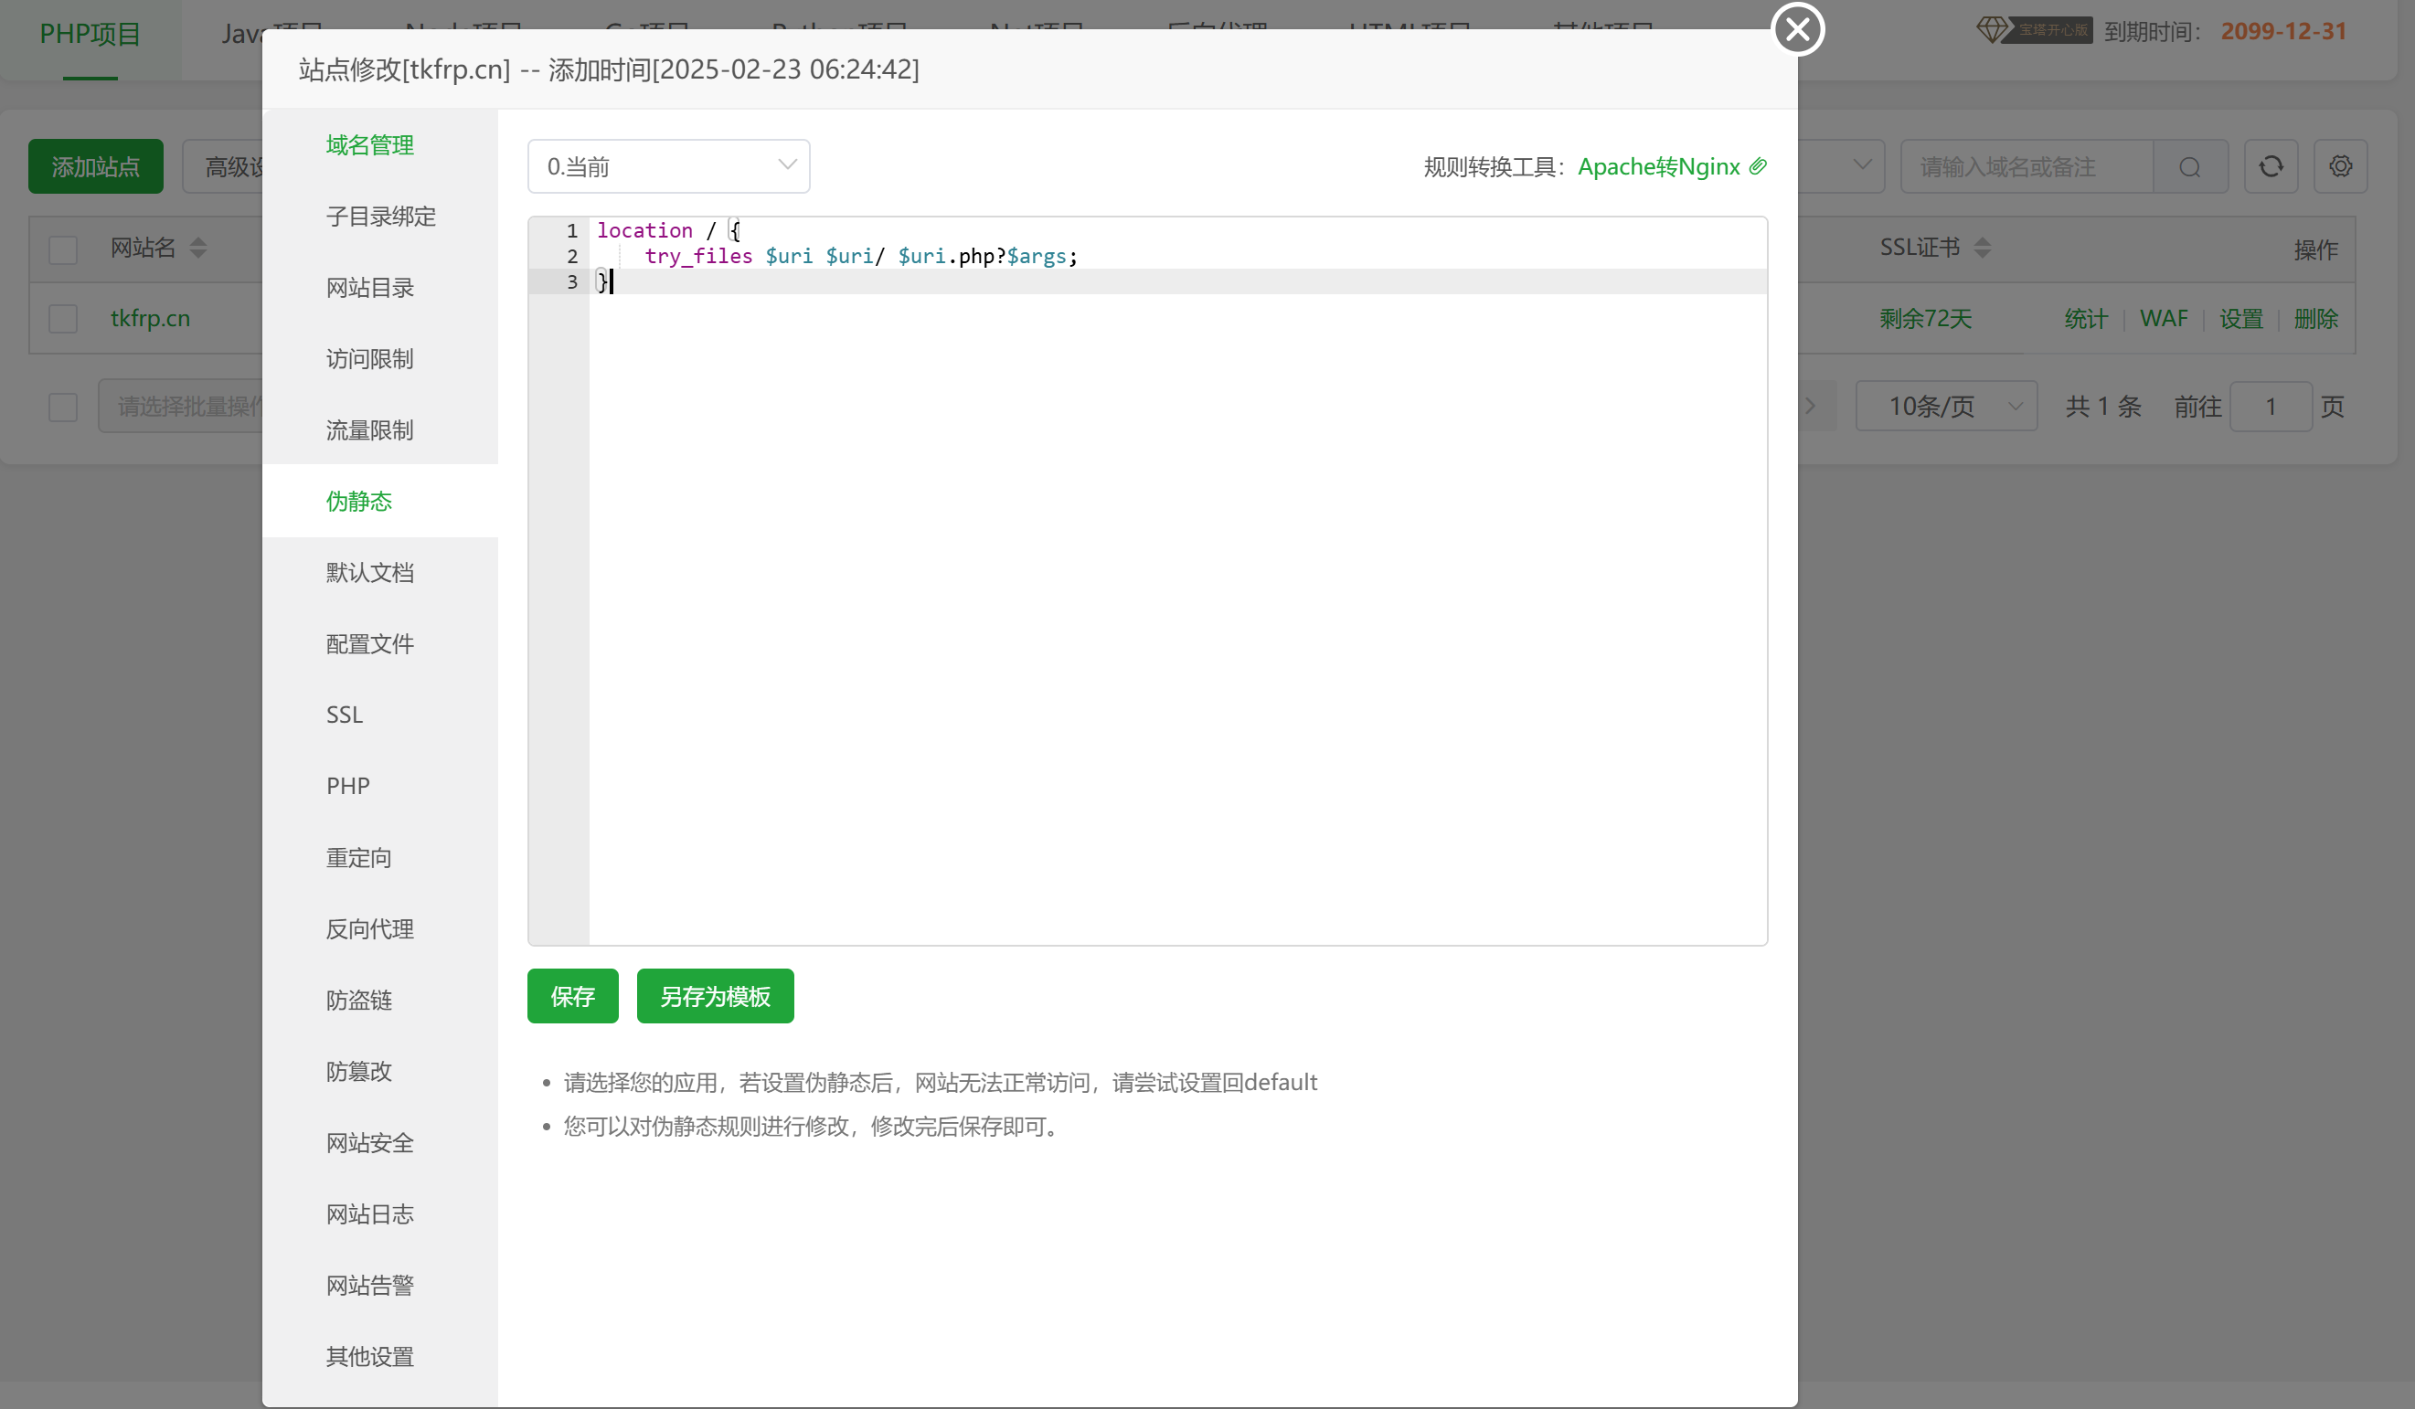Click the sort arrows beside 网站名 header
2415x1409 pixels.
[x=198, y=247]
